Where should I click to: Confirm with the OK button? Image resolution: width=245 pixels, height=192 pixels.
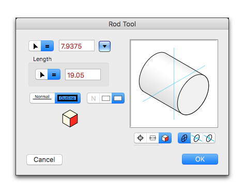point(200,159)
